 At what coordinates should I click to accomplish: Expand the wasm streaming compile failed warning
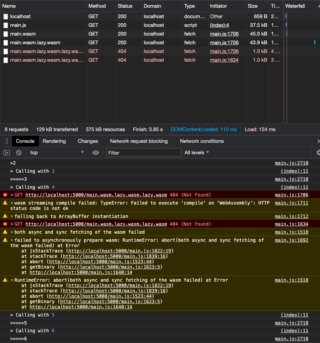pyautogui.click(x=12, y=203)
